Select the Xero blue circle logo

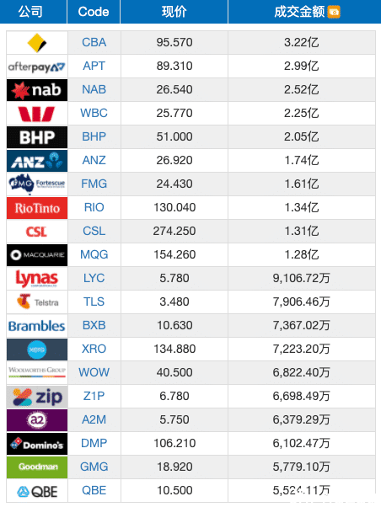(37, 350)
